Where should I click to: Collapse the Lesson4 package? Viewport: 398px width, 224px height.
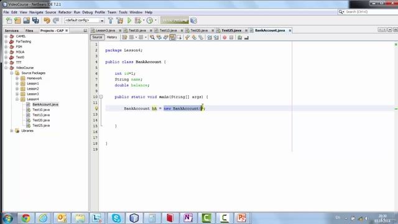(17, 100)
